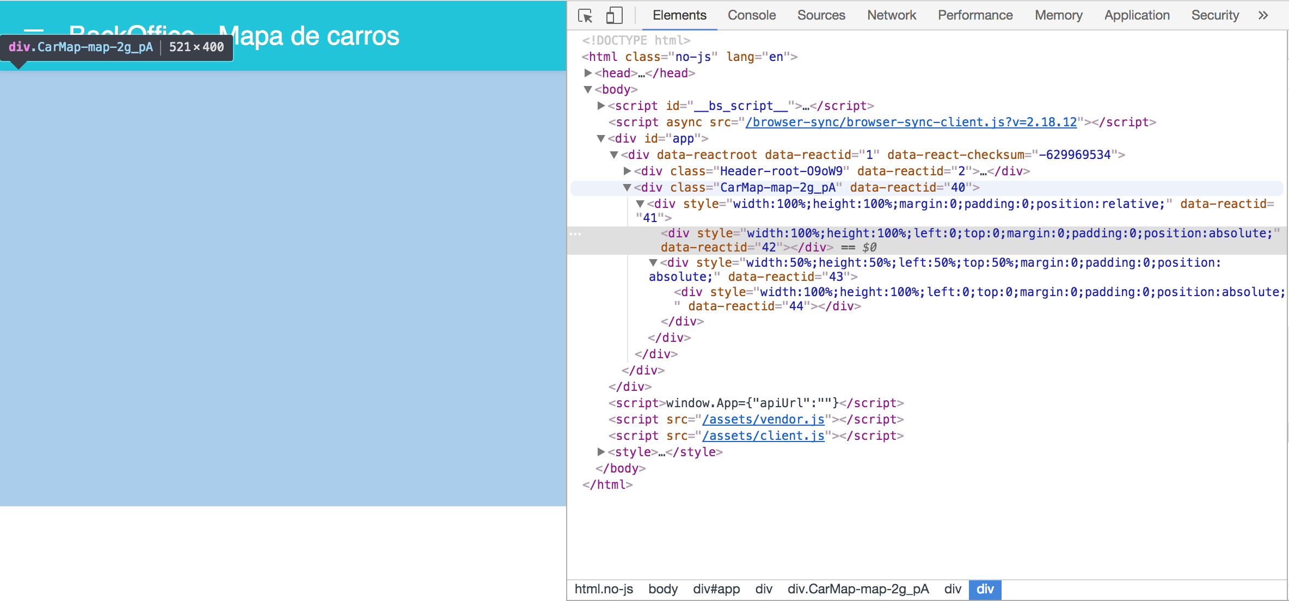Activate the inspect element picker icon
1289x601 pixels.
585,16
